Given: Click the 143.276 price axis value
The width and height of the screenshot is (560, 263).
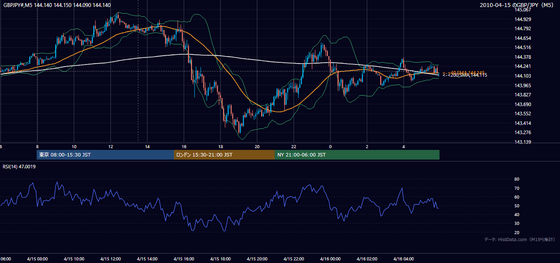Looking at the screenshot, I should (x=523, y=132).
